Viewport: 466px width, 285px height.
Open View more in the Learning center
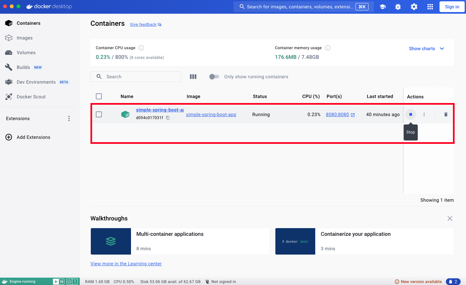point(126,264)
